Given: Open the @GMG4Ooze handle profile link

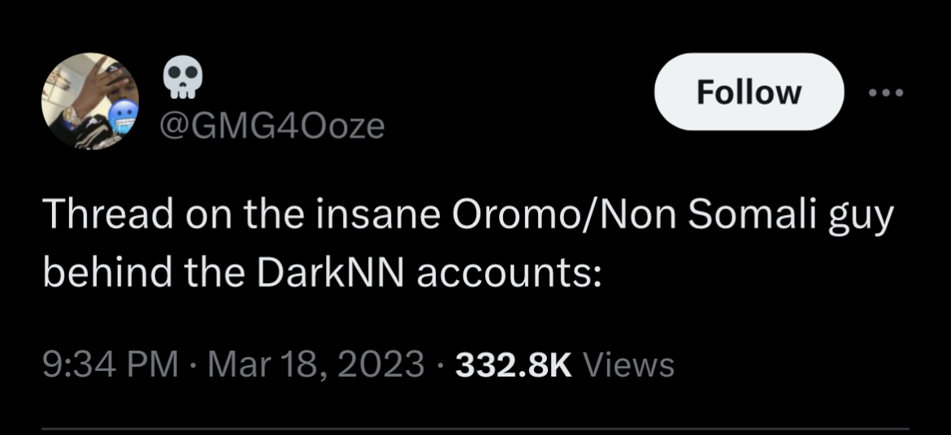Looking at the screenshot, I should (x=271, y=126).
